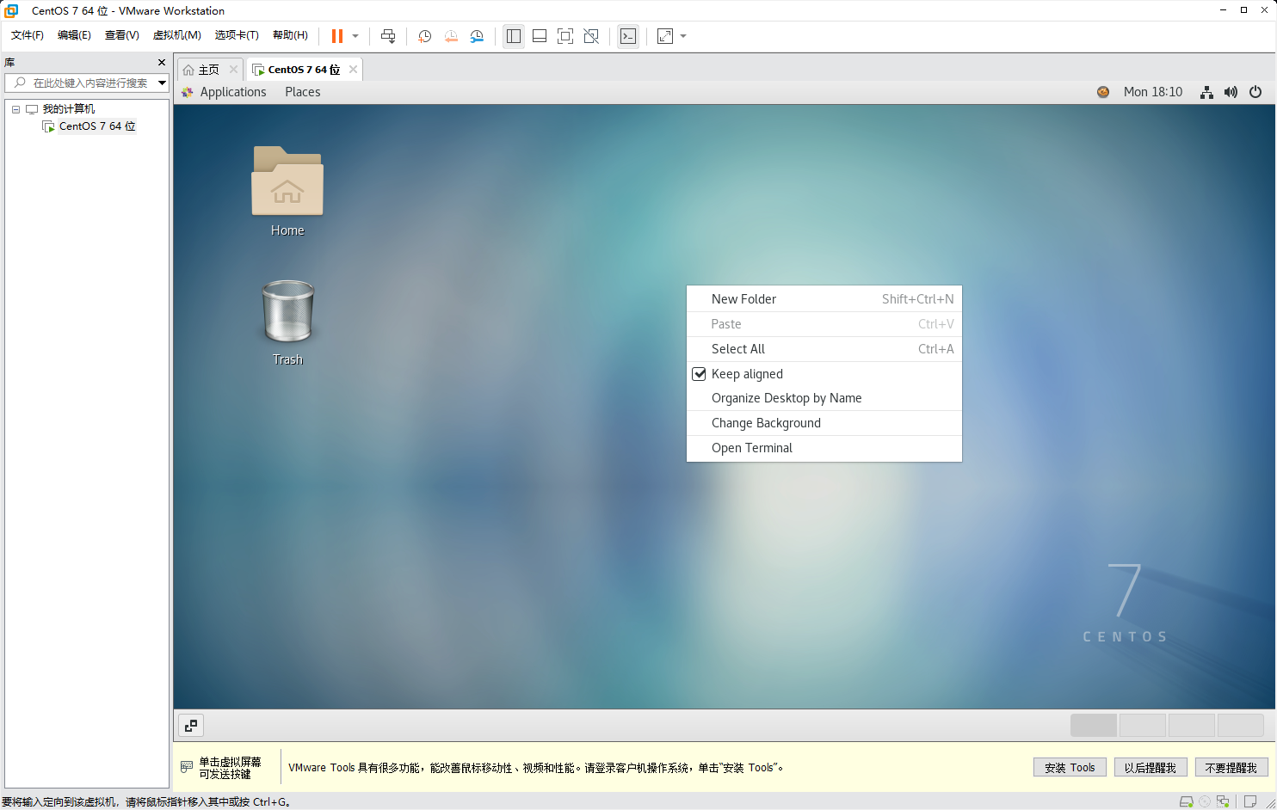1277x810 pixels.
Task: Collapse the 我的计算机 tree node
Action: coord(15,109)
